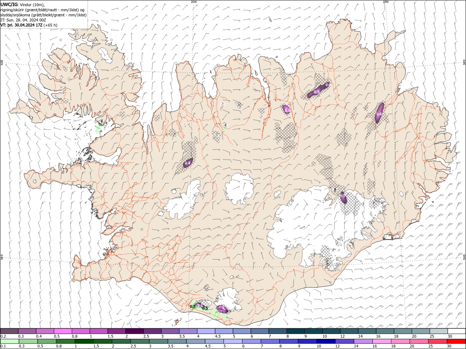The height and width of the screenshot is (349, 466).
Task: Select the bright pink upper swatch at 0.5
Action: (x=63, y=331)
